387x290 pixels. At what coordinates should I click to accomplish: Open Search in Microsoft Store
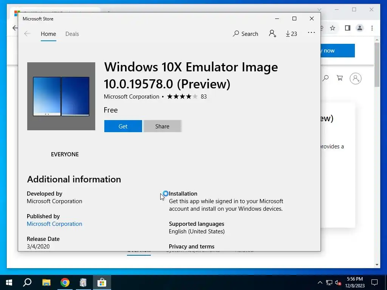coord(245,34)
